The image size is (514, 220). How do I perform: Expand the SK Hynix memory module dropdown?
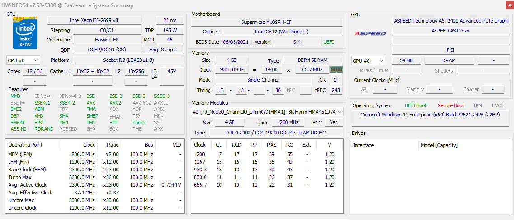pyautogui.click(x=340, y=112)
